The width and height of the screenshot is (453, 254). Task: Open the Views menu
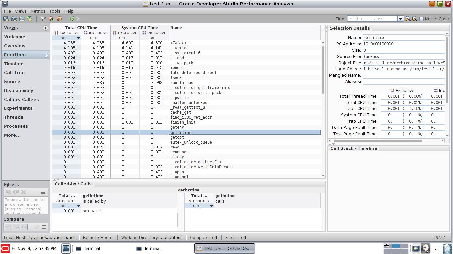[x=20, y=11]
